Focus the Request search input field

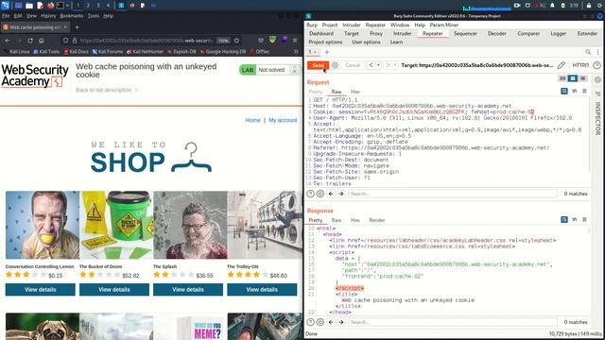[453, 194]
